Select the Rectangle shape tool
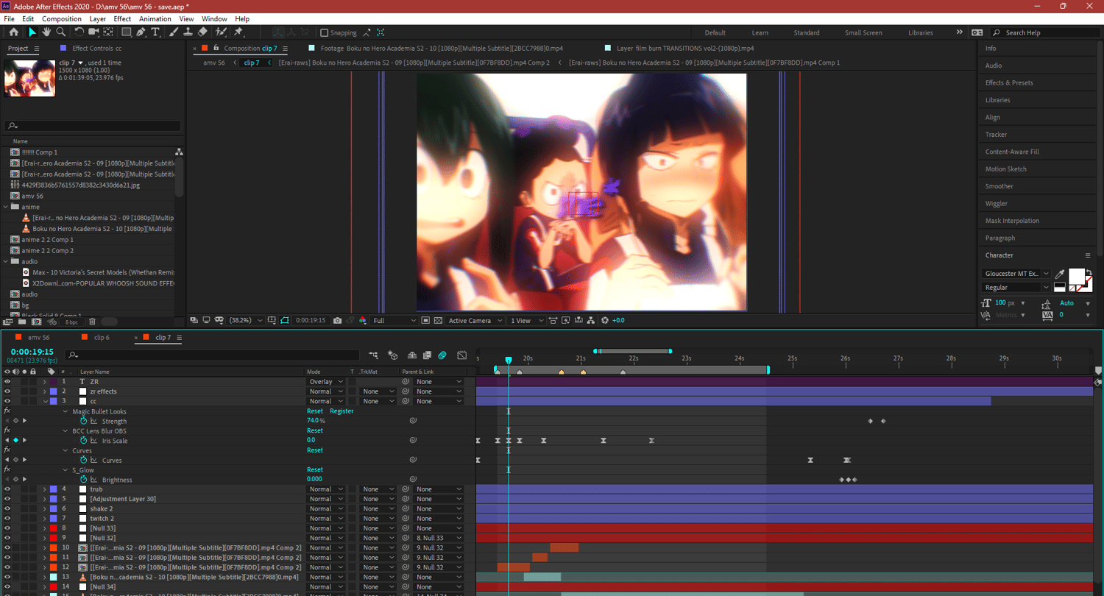Viewport: 1104px width, 596px height. pos(127,32)
